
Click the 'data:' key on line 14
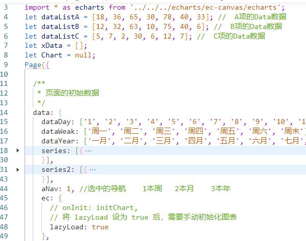coord(43,113)
